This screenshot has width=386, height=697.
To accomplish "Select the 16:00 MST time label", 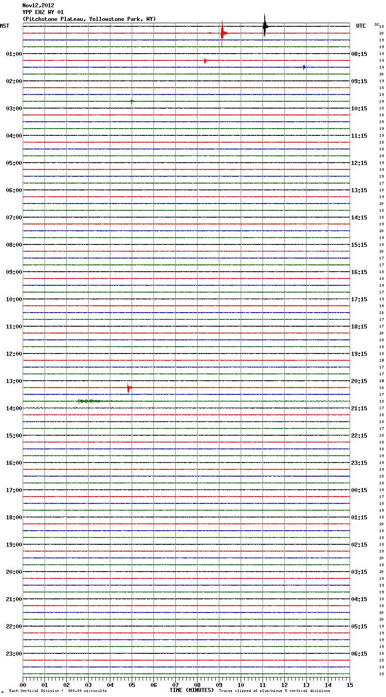I will click(14, 463).
